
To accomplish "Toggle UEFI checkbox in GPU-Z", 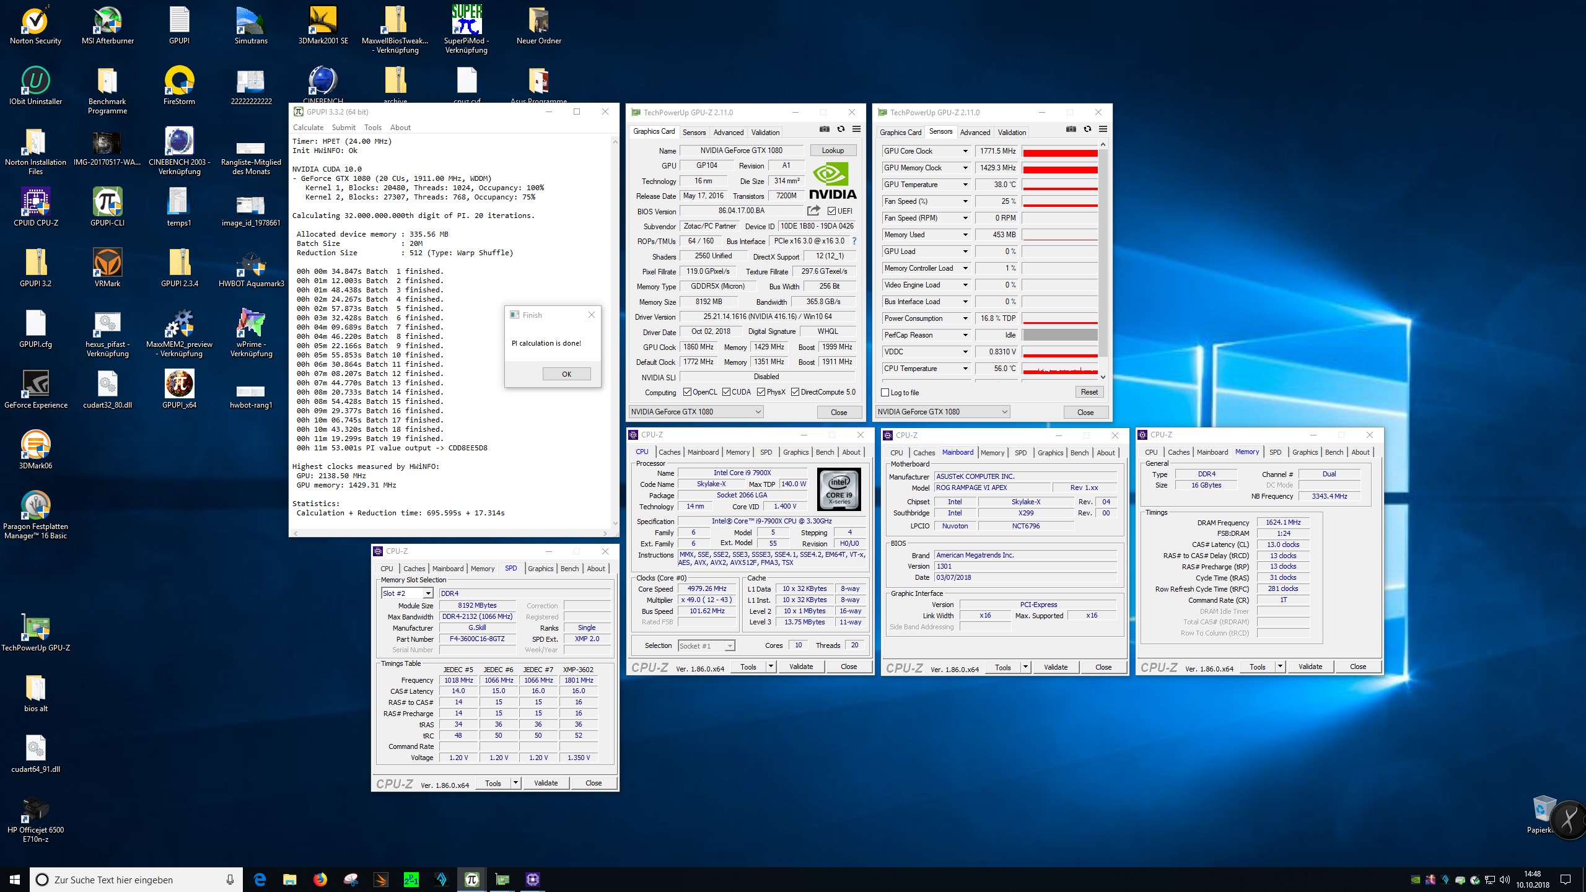I will [832, 211].
